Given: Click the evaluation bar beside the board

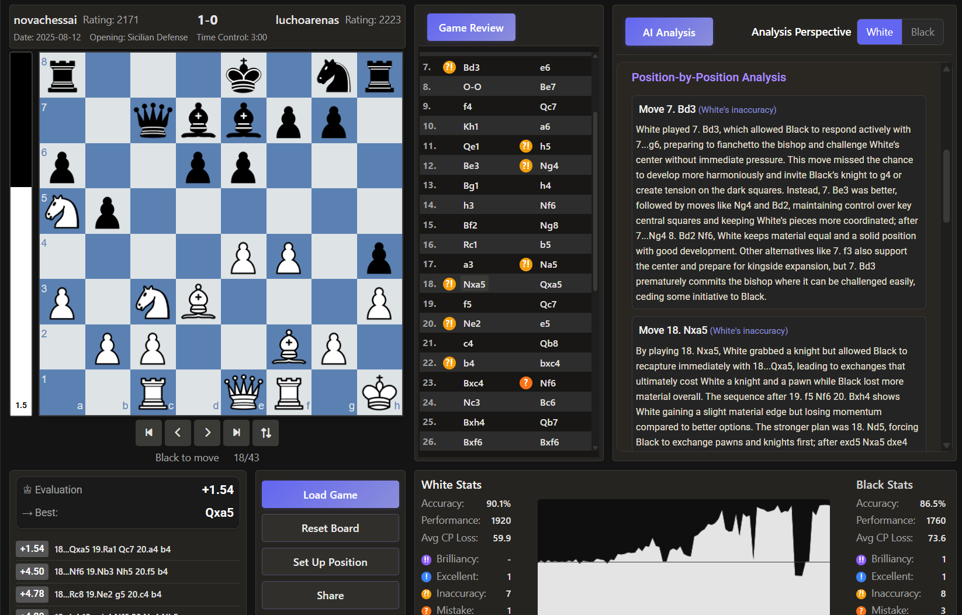Looking at the screenshot, I should tap(21, 234).
